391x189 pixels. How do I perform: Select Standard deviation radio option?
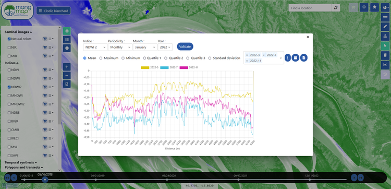(x=210, y=58)
